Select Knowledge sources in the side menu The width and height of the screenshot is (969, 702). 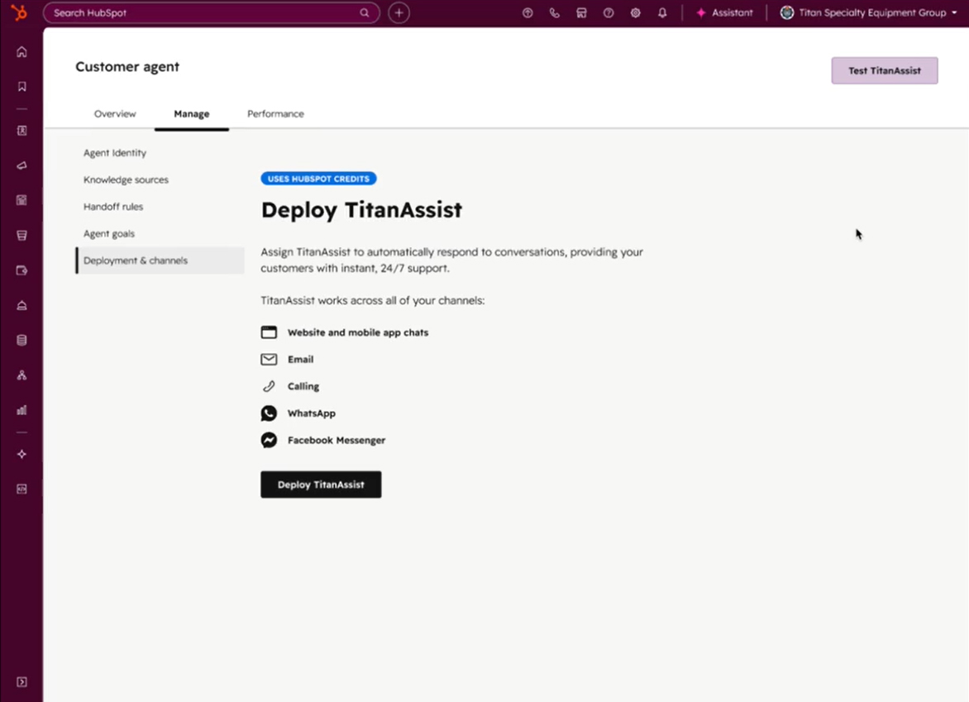(126, 179)
